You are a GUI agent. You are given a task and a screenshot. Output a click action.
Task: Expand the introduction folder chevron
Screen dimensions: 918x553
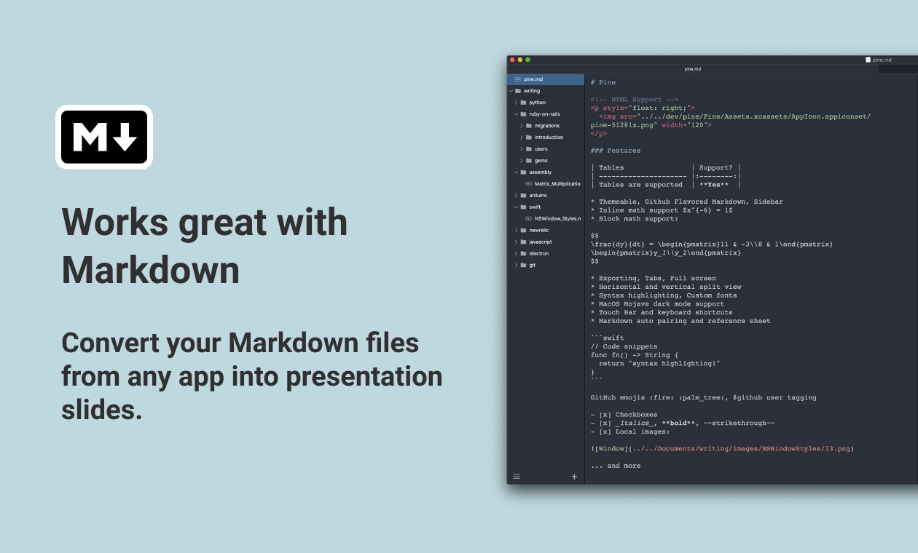coord(521,138)
